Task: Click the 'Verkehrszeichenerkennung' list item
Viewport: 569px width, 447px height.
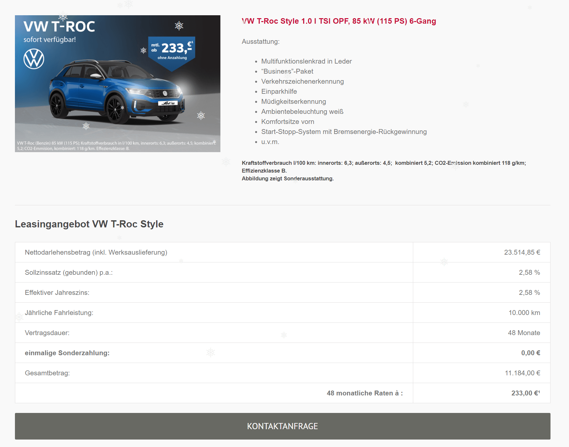Action: tap(303, 81)
